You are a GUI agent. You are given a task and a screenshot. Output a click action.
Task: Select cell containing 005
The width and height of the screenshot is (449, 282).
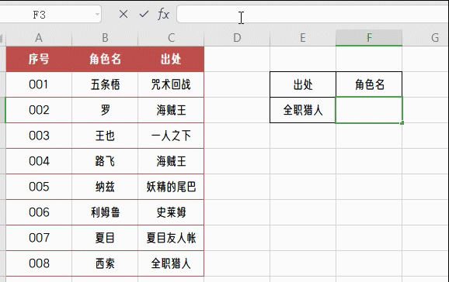[x=39, y=187]
